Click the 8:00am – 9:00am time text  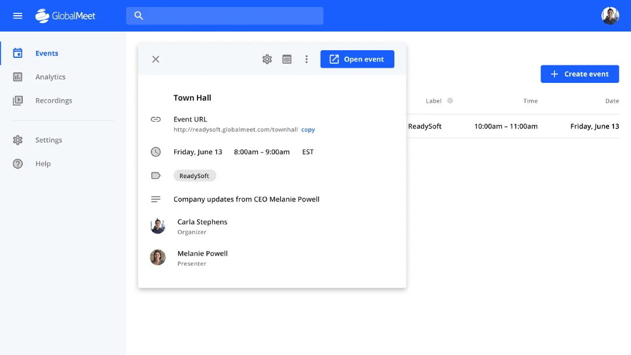[262, 152]
